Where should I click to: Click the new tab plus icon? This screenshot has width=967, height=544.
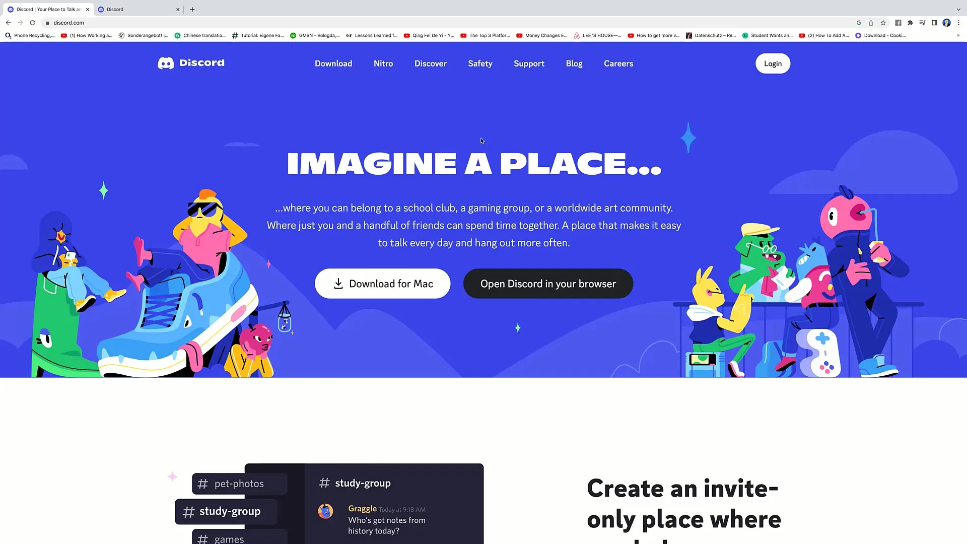[x=192, y=9]
